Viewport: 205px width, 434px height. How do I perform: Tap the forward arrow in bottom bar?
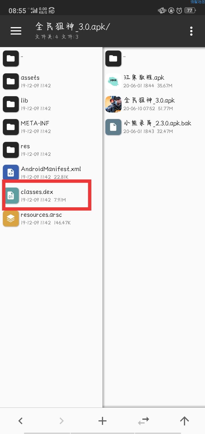pyautogui.click(x=61, y=421)
